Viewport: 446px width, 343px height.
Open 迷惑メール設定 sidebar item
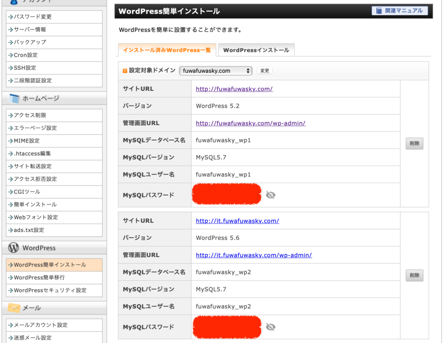[54, 338]
